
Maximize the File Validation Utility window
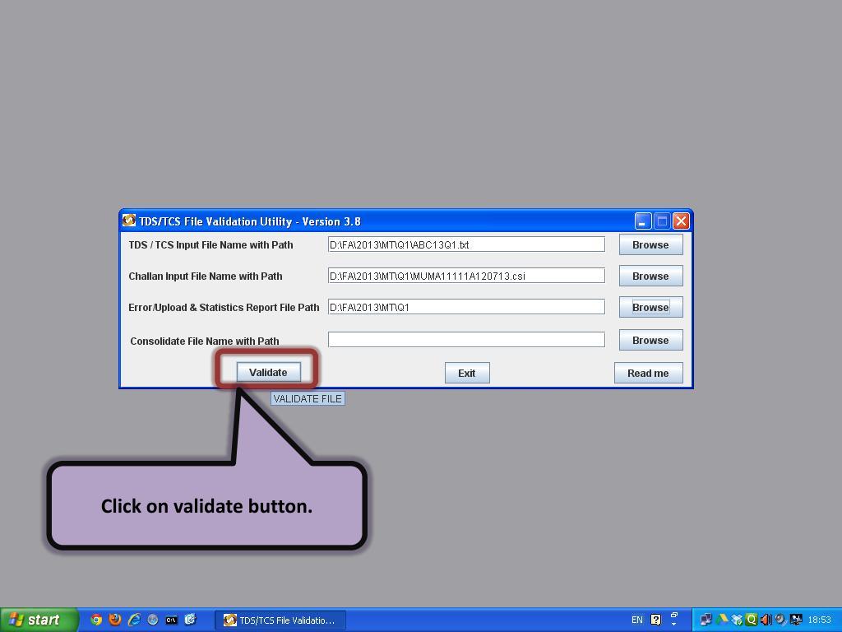662,221
